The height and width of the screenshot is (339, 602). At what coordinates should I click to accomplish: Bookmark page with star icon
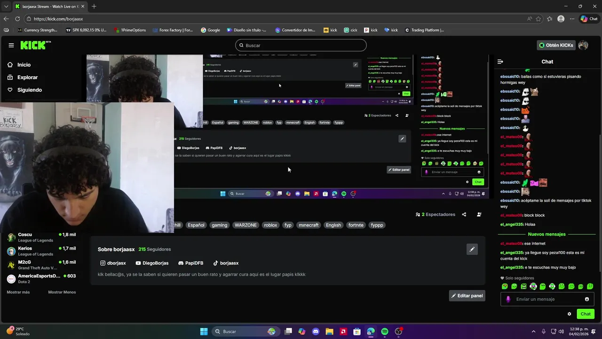(x=538, y=19)
